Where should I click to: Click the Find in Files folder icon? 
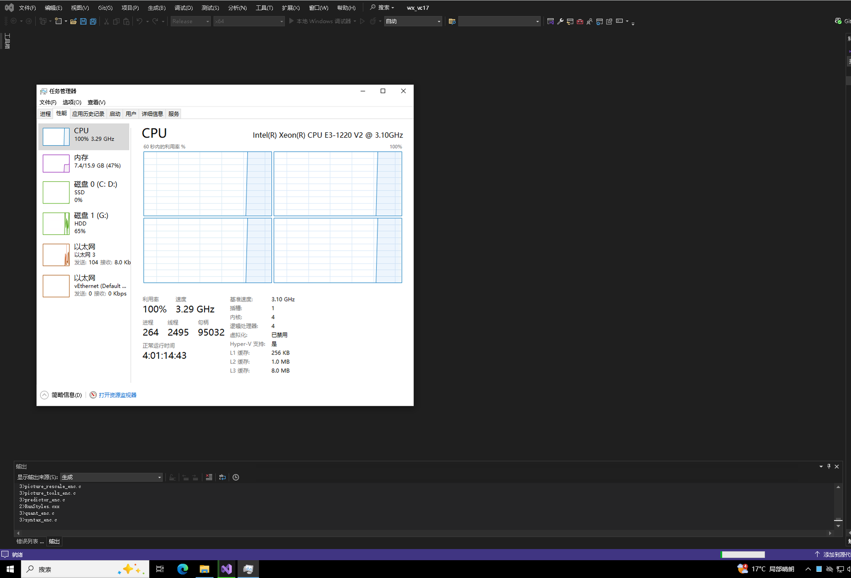pyautogui.click(x=452, y=21)
